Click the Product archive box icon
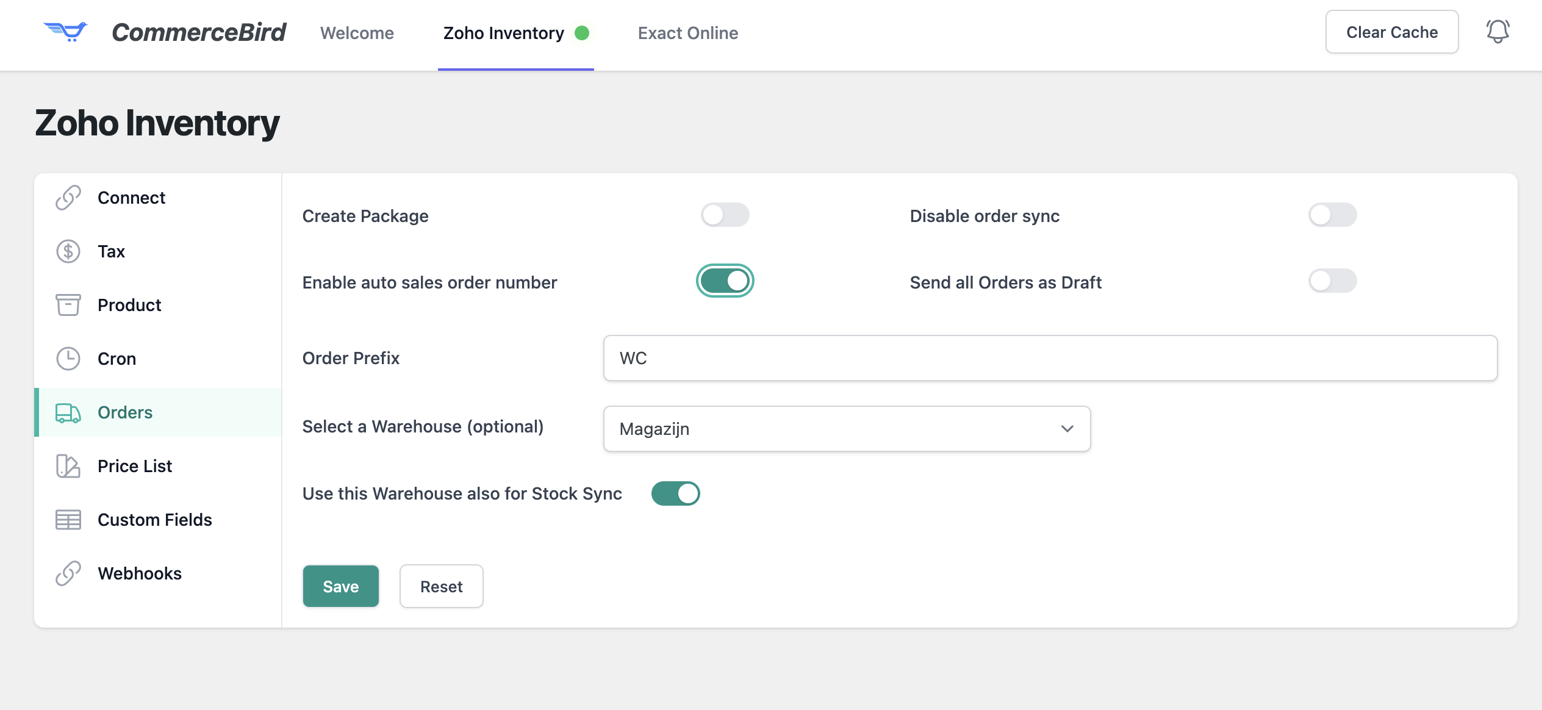This screenshot has width=1542, height=710. pyautogui.click(x=68, y=305)
